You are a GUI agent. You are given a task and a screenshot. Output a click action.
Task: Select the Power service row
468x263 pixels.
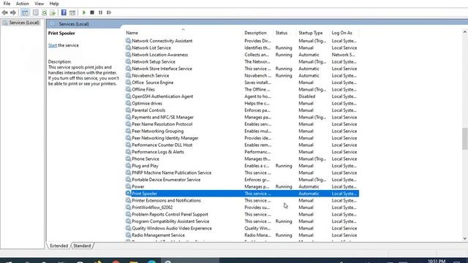tap(242, 187)
